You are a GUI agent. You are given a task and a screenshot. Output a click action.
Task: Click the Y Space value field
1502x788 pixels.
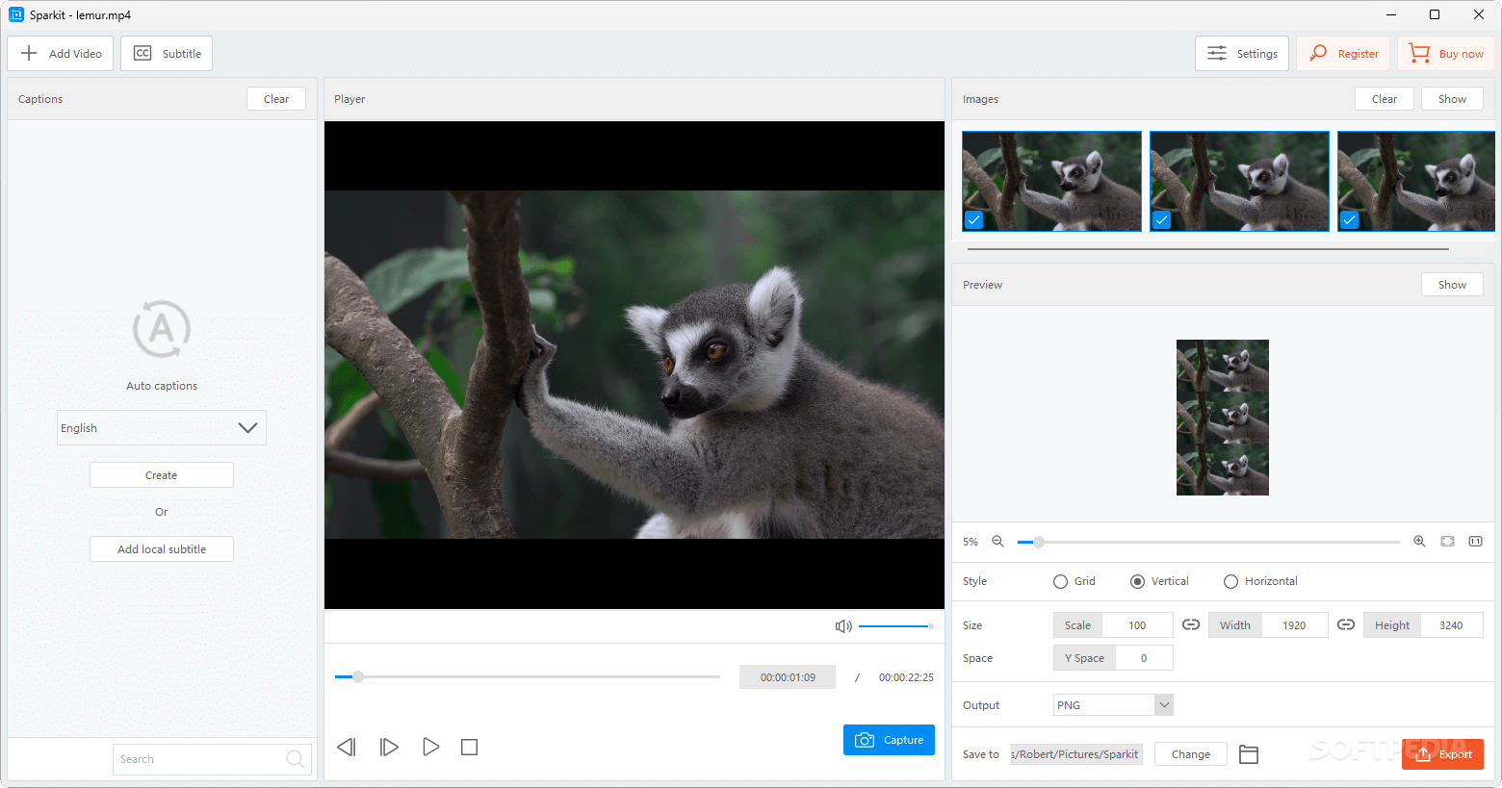coord(1144,658)
